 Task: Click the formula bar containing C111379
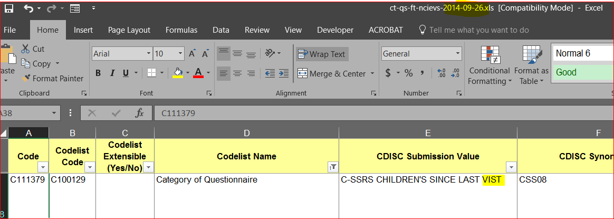(x=384, y=113)
